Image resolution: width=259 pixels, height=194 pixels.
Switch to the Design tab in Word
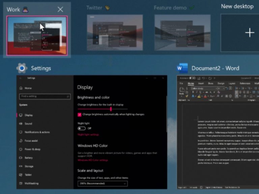coord(221,84)
